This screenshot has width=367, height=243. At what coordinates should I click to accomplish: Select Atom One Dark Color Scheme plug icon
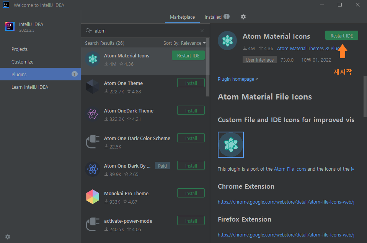coord(93,142)
